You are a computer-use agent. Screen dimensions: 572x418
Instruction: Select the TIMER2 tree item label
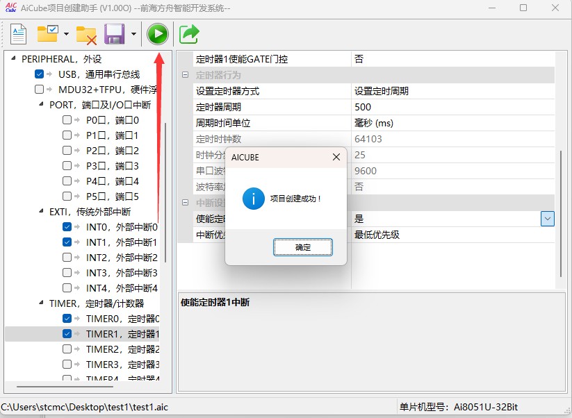pyautogui.click(x=122, y=349)
